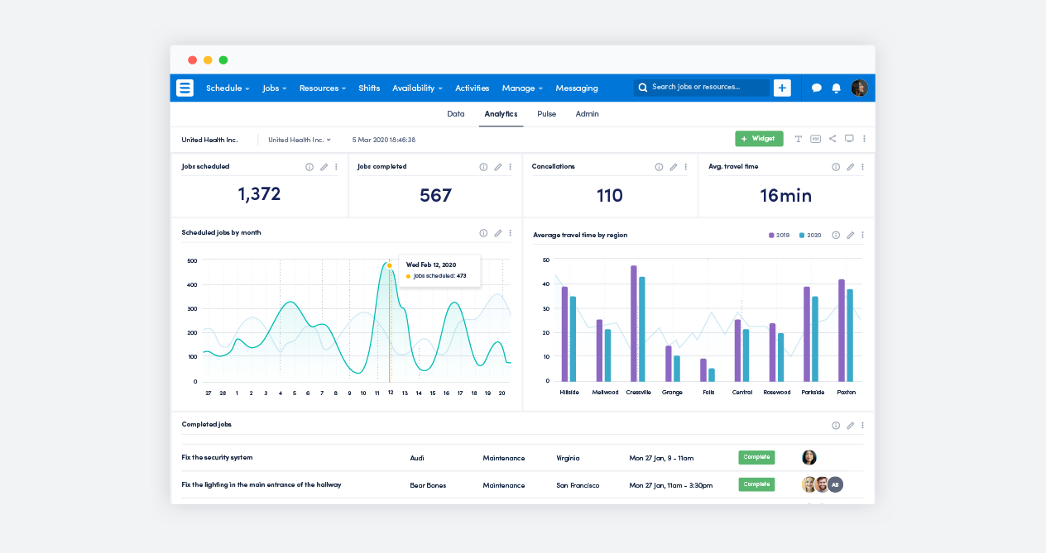This screenshot has width=1046, height=553.
Task: Open Avg. travel time widget options menu
Action: tap(862, 167)
